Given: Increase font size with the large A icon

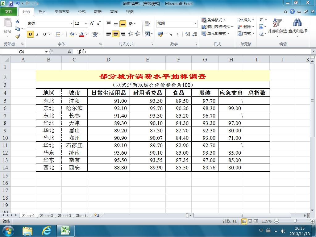Looking at the screenshot, I should click(x=92, y=23).
